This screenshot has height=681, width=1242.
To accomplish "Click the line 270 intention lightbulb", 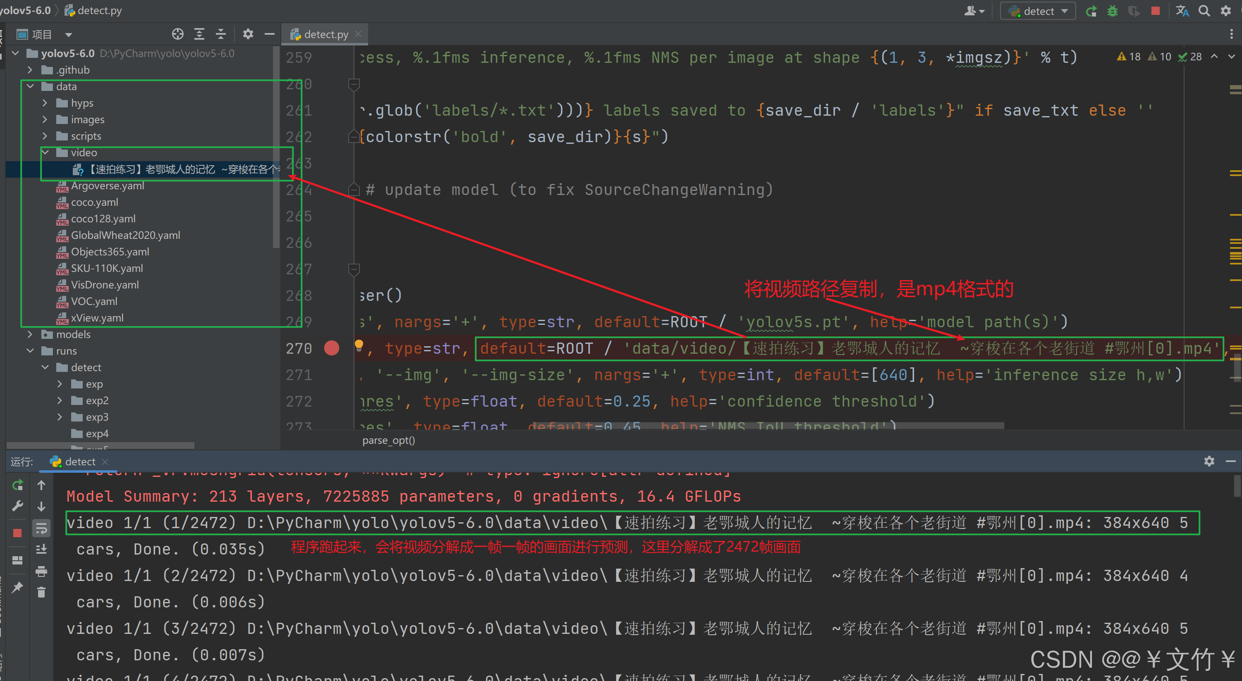I will click(359, 345).
